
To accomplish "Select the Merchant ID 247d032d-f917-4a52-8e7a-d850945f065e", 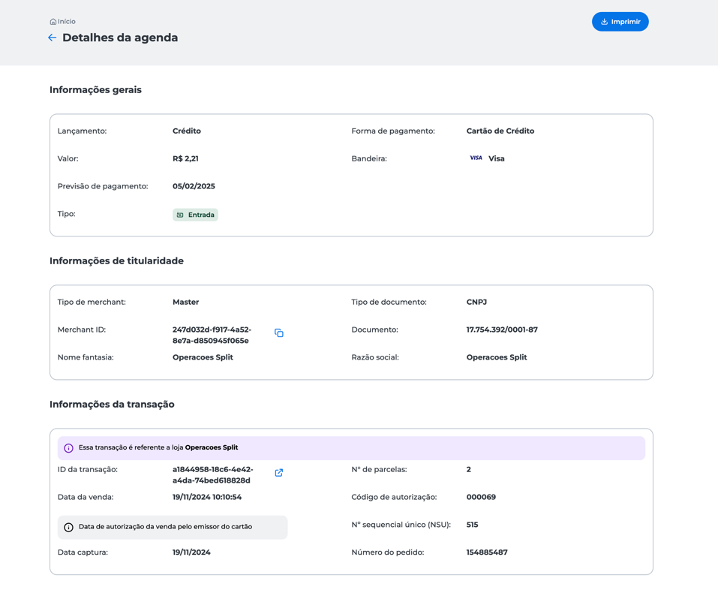I will coord(212,335).
